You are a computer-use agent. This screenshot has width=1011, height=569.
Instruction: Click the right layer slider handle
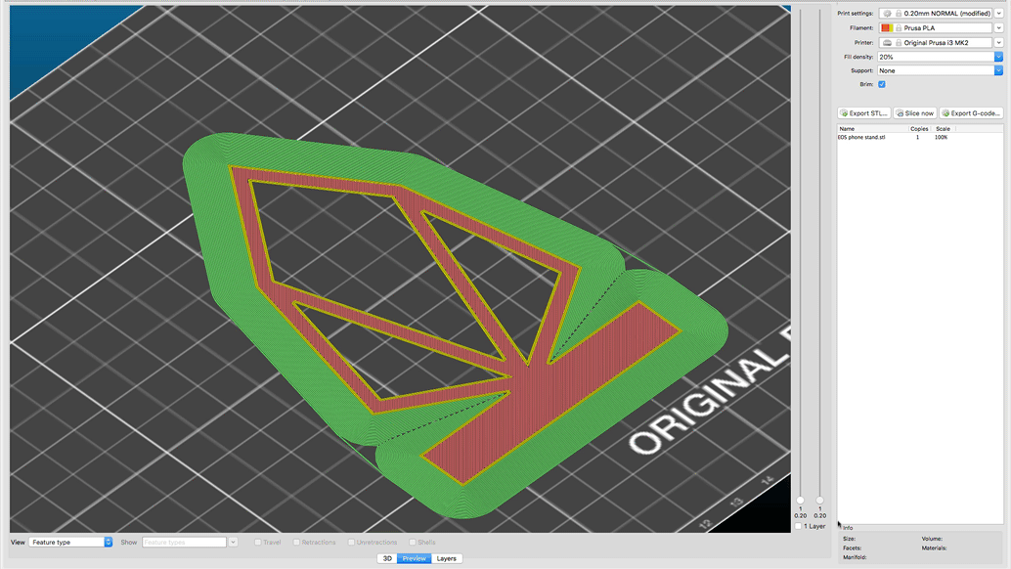(x=819, y=500)
